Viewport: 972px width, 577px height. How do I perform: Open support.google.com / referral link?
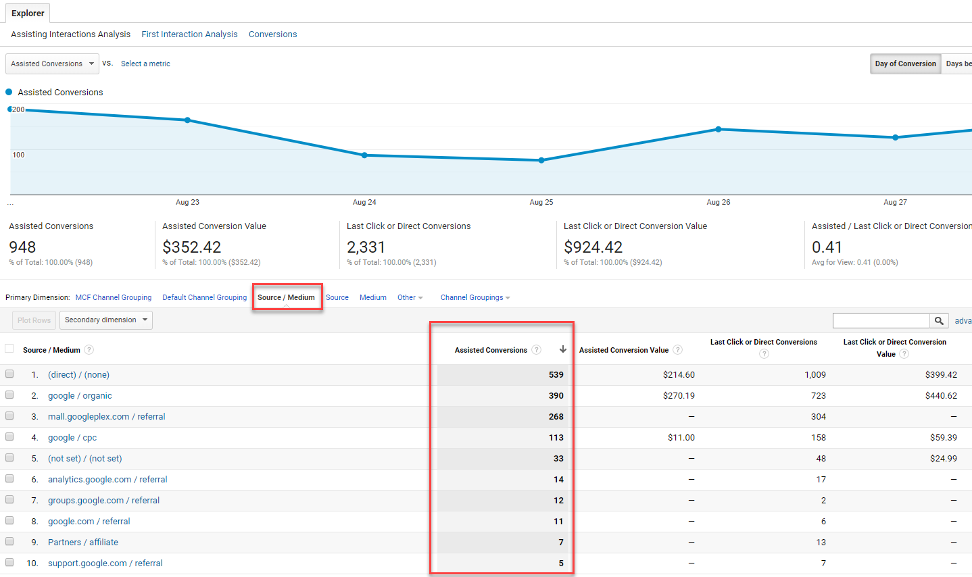click(x=105, y=563)
